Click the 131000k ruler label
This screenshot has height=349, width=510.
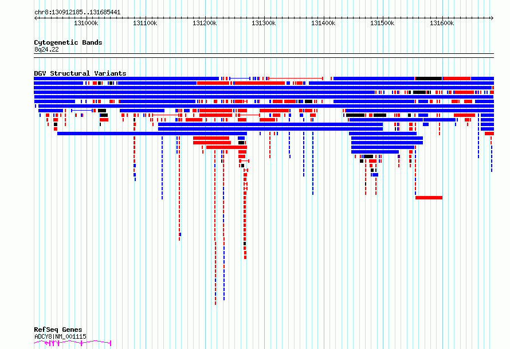point(86,23)
